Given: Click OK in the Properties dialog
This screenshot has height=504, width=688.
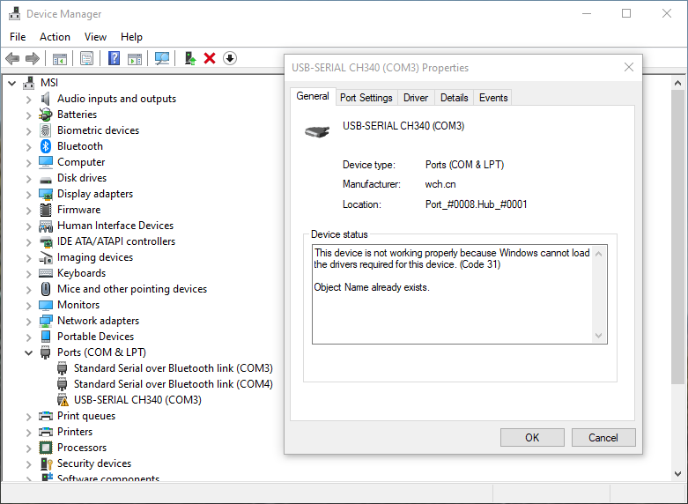Looking at the screenshot, I should coord(532,437).
